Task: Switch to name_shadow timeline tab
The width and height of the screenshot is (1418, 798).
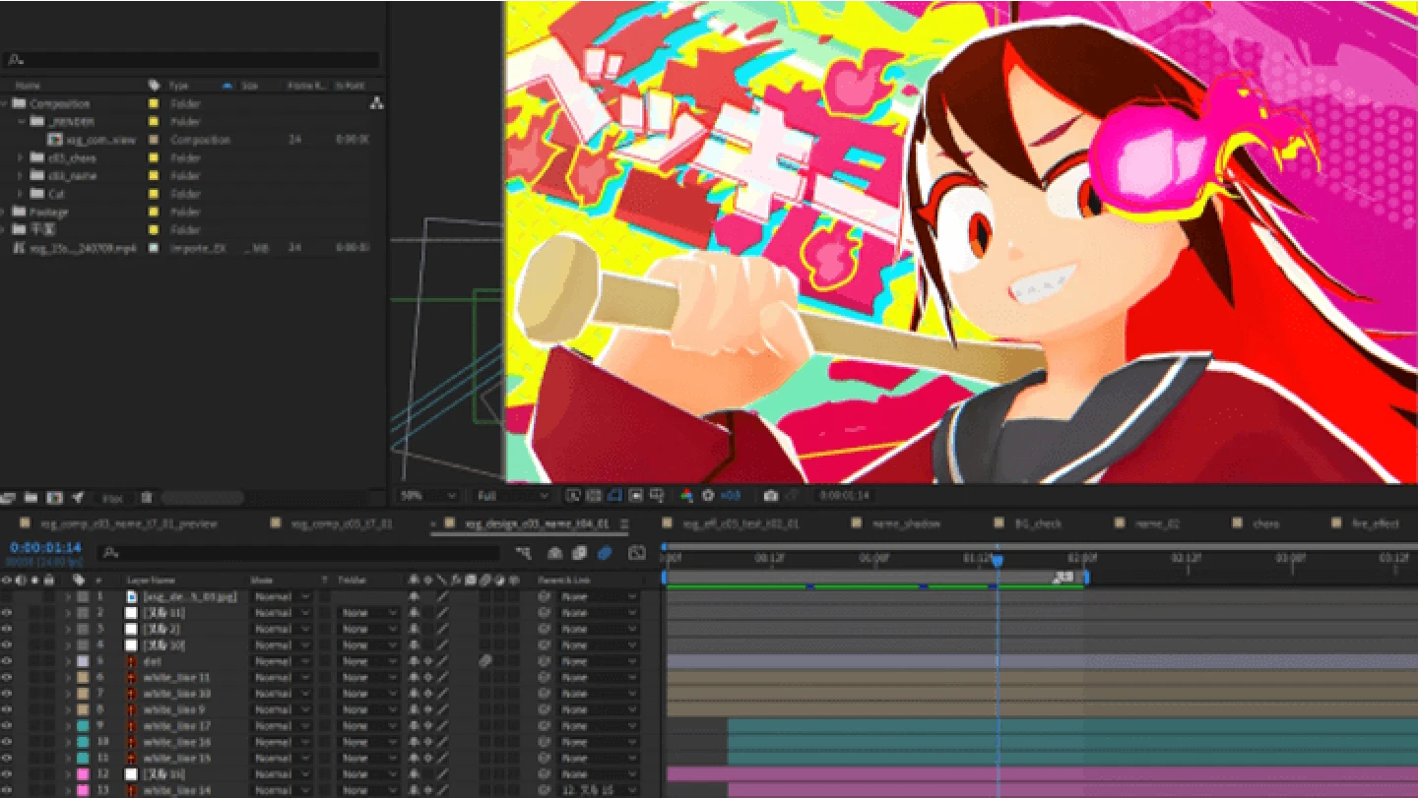Action: click(906, 523)
